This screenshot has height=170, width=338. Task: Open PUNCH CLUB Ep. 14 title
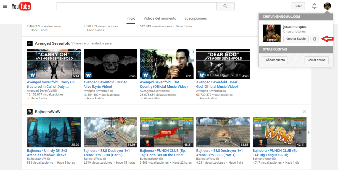(x=276, y=153)
